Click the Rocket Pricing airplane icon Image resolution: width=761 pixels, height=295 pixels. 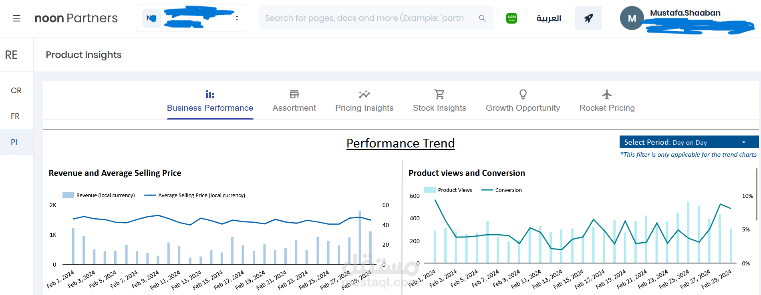[x=607, y=94]
